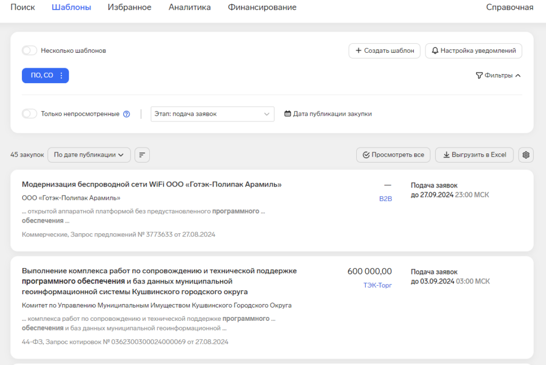
Task: Open the ТЭК-Торг platform link
Action: pos(378,286)
